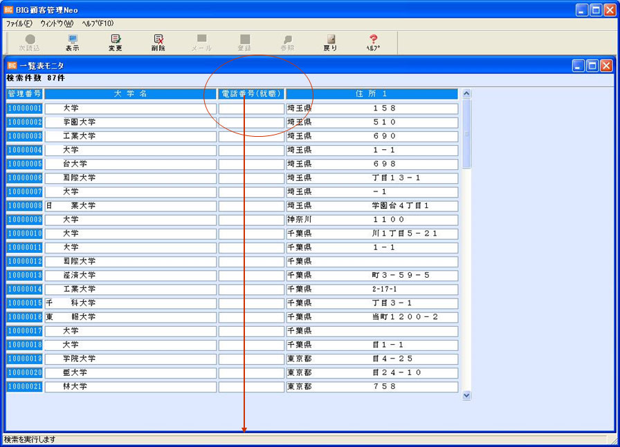Viewport: 620px width, 447px height.
Task: Click the 住所1 column header
Action: coord(372,94)
